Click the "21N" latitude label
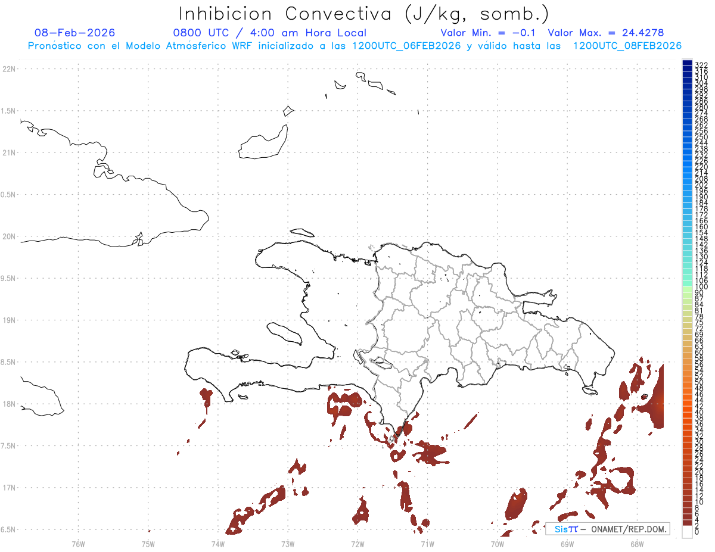Screen dimensions: 715x552 tap(8, 152)
